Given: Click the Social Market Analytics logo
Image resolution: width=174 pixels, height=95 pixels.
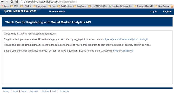Looking at the screenshot, I should coord(20,11).
